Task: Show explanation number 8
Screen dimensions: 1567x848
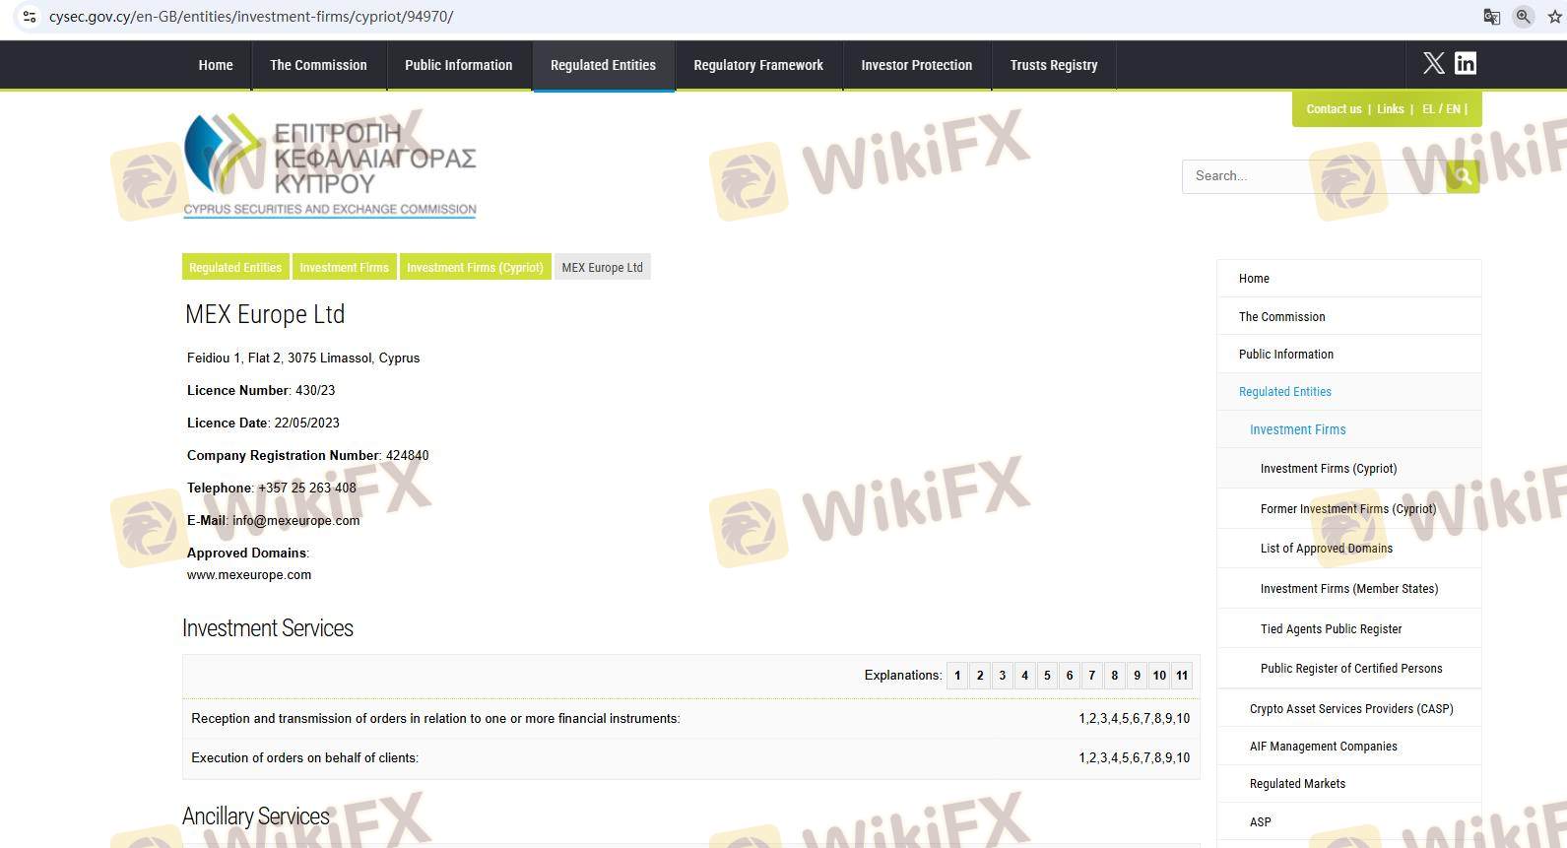Action: click(1115, 676)
